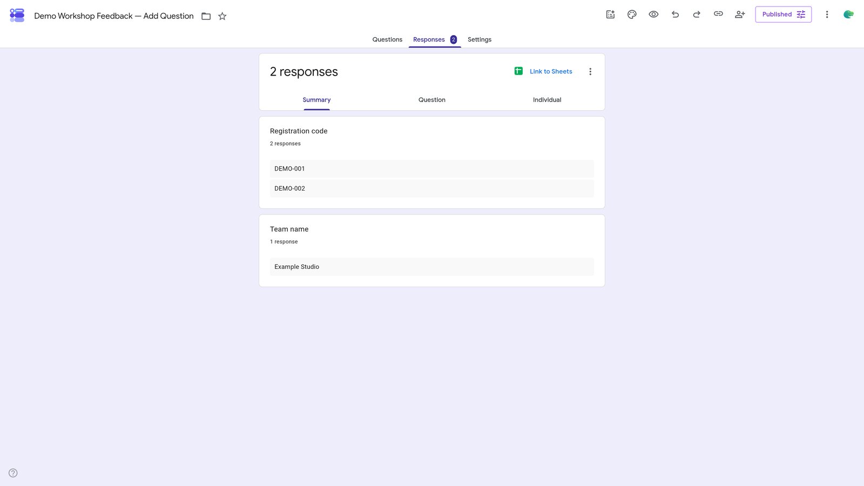Switch to the Question view tab
This screenshot has height=486, width=864.
point(432,100)
